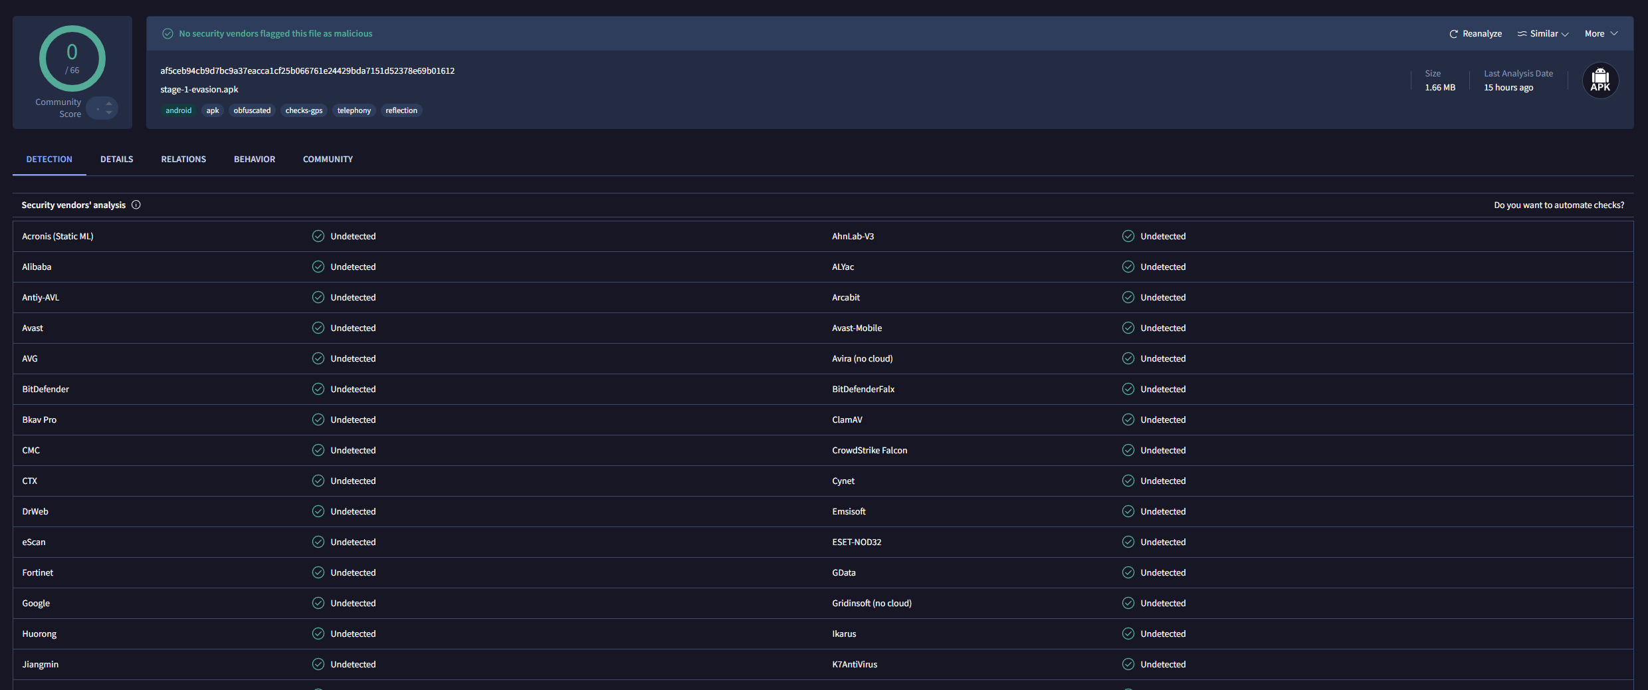This screenshot has width=1648, height=690.
Task: Click the APK file type icon
Action: [1600, 80]
